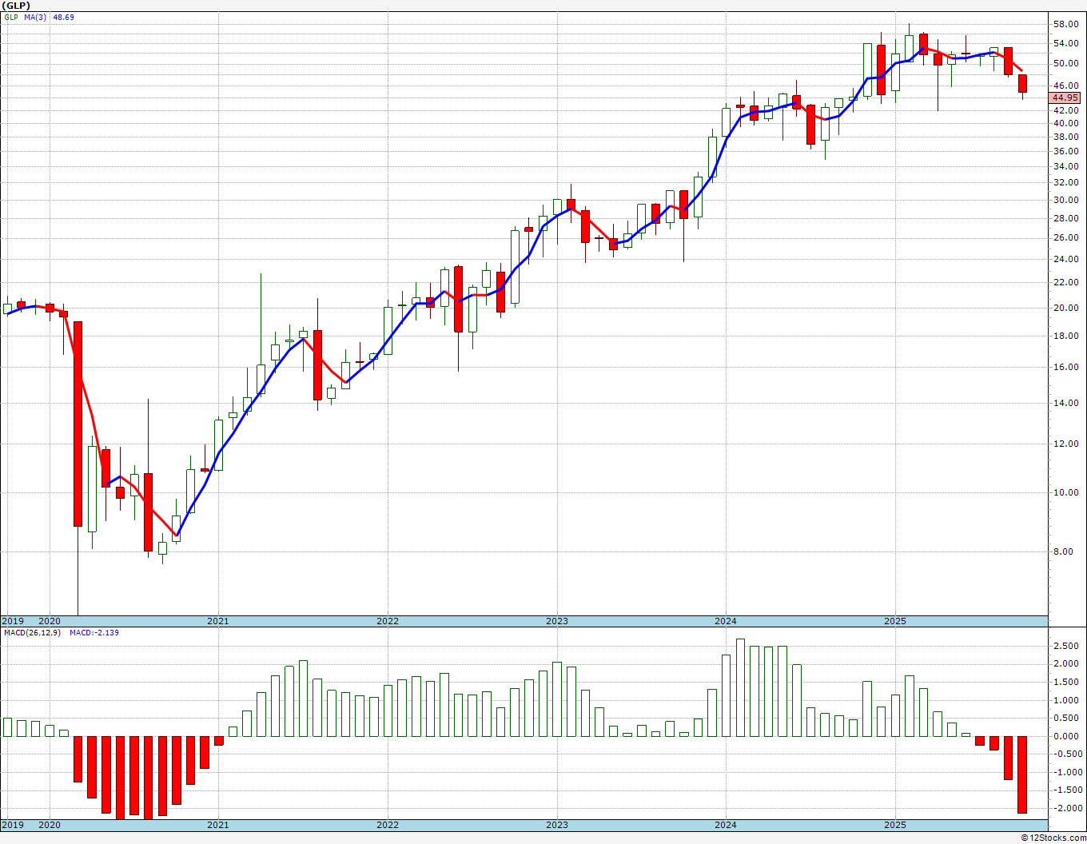Click the latest red MACD histogram bar
This screenshot has height=844, width=1087.
[1022, 774]
